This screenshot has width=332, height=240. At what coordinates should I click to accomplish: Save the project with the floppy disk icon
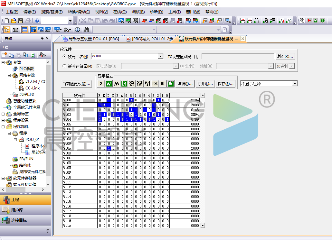21,21
